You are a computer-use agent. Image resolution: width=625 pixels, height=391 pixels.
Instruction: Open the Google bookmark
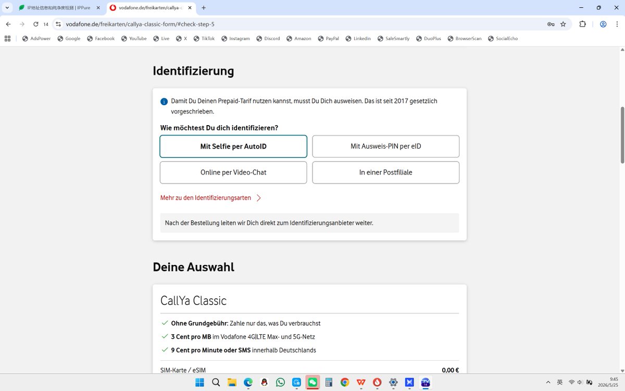pos(69,38)
